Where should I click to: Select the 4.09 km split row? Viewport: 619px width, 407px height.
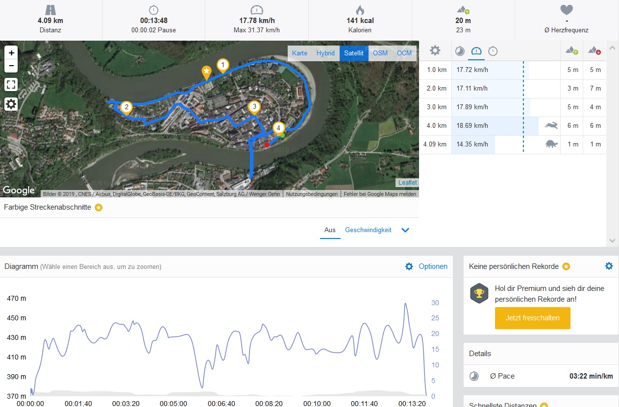pyautogui.click(x=512, y=144)
